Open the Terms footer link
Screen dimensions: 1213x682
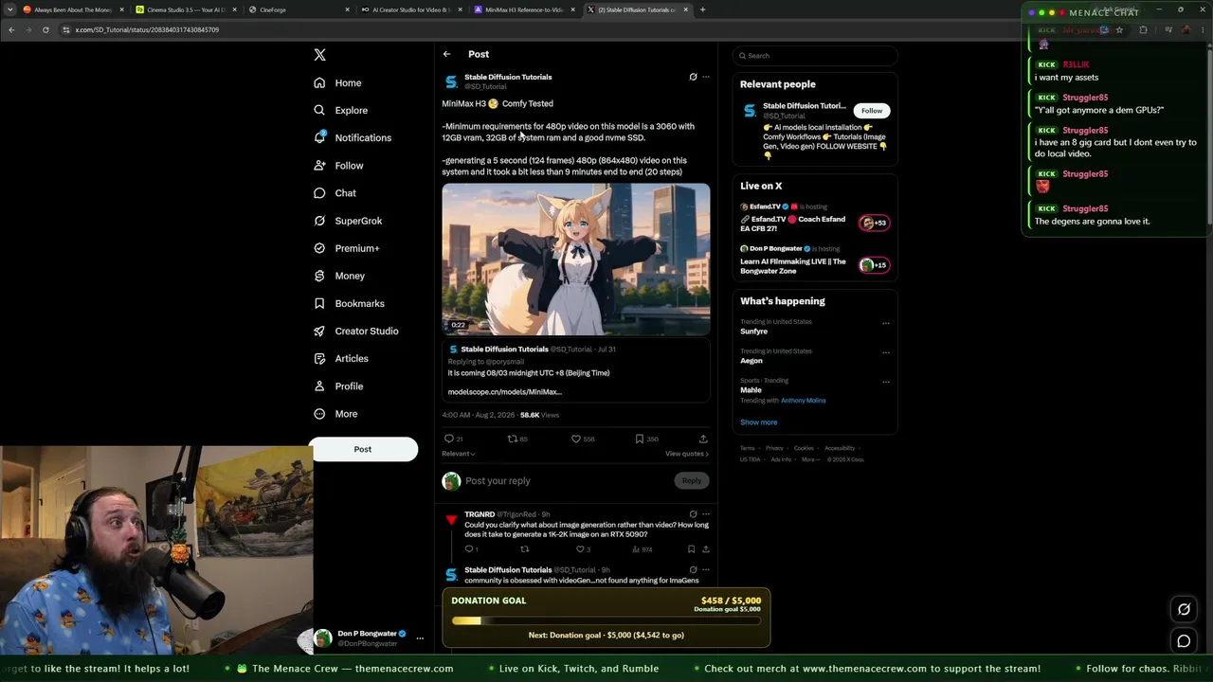[x=748, y=448]
